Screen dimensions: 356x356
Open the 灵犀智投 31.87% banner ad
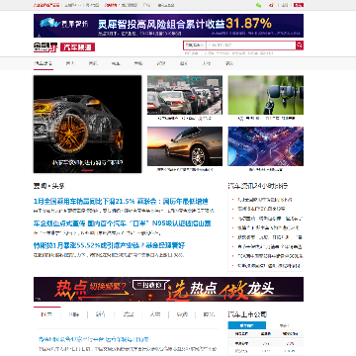coord(168,26)
